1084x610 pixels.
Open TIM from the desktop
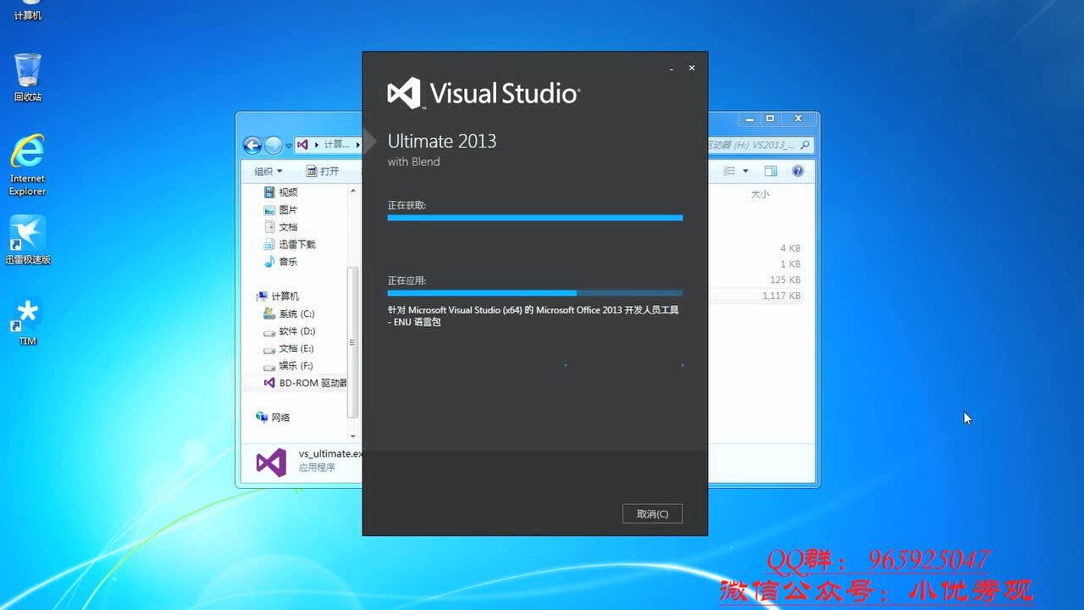26,313
